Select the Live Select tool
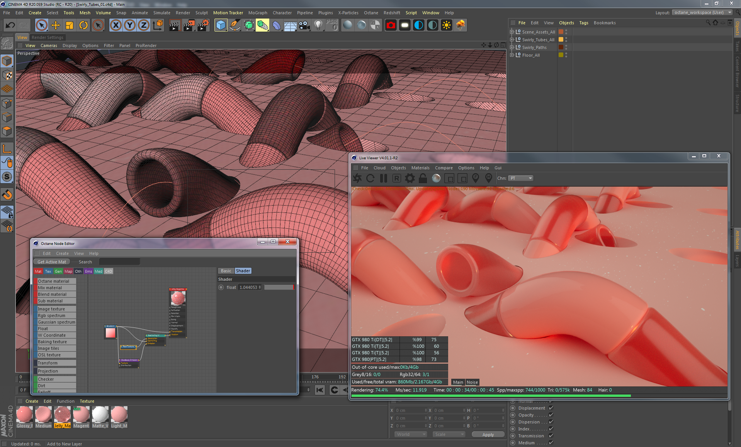 point(41,25)
